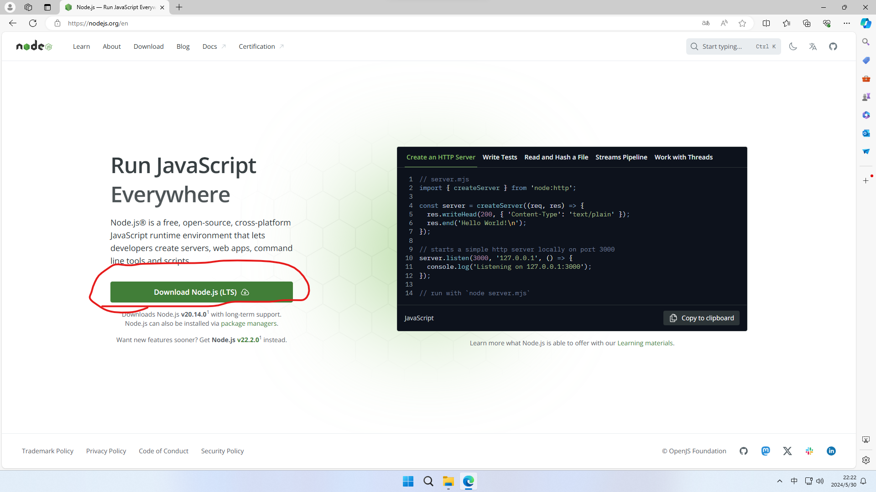Image resolution: width=876 pixels, height=492 pixels.
Task: Toggle the split screen browser view
Action: tap(766, 23)
